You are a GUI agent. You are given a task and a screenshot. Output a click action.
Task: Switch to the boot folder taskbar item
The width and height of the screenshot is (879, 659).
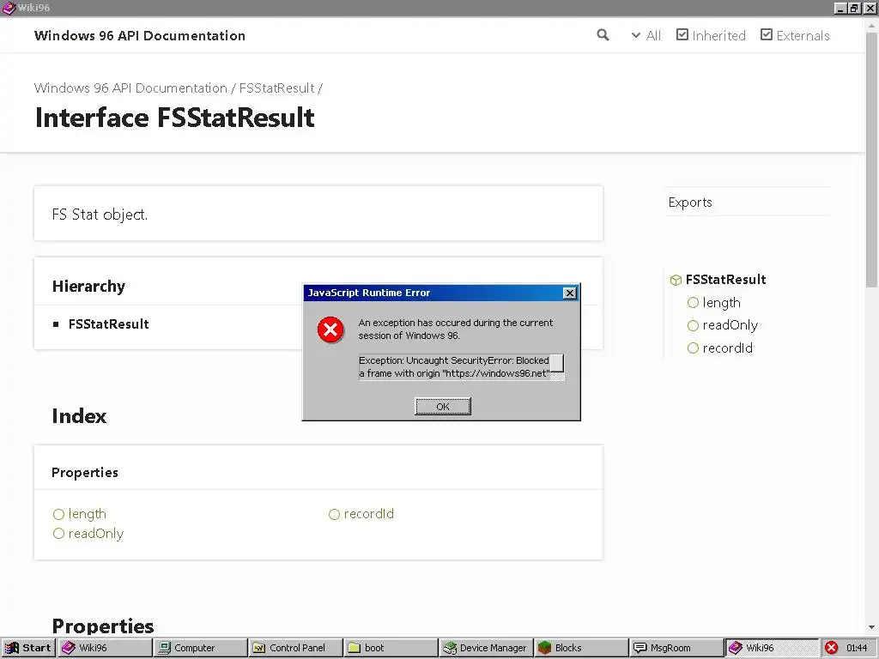point(391,648)
